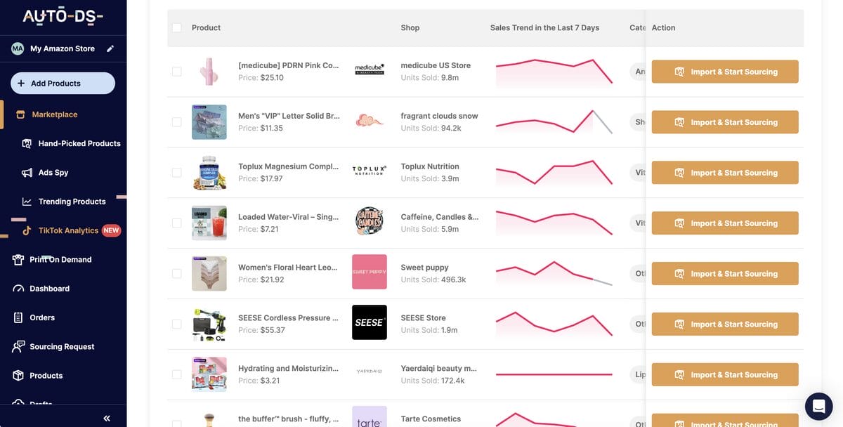Click SEESE Store shop logo
This screenshot has height=427, width=843.
pyautogui.click(x=370, y=322)
